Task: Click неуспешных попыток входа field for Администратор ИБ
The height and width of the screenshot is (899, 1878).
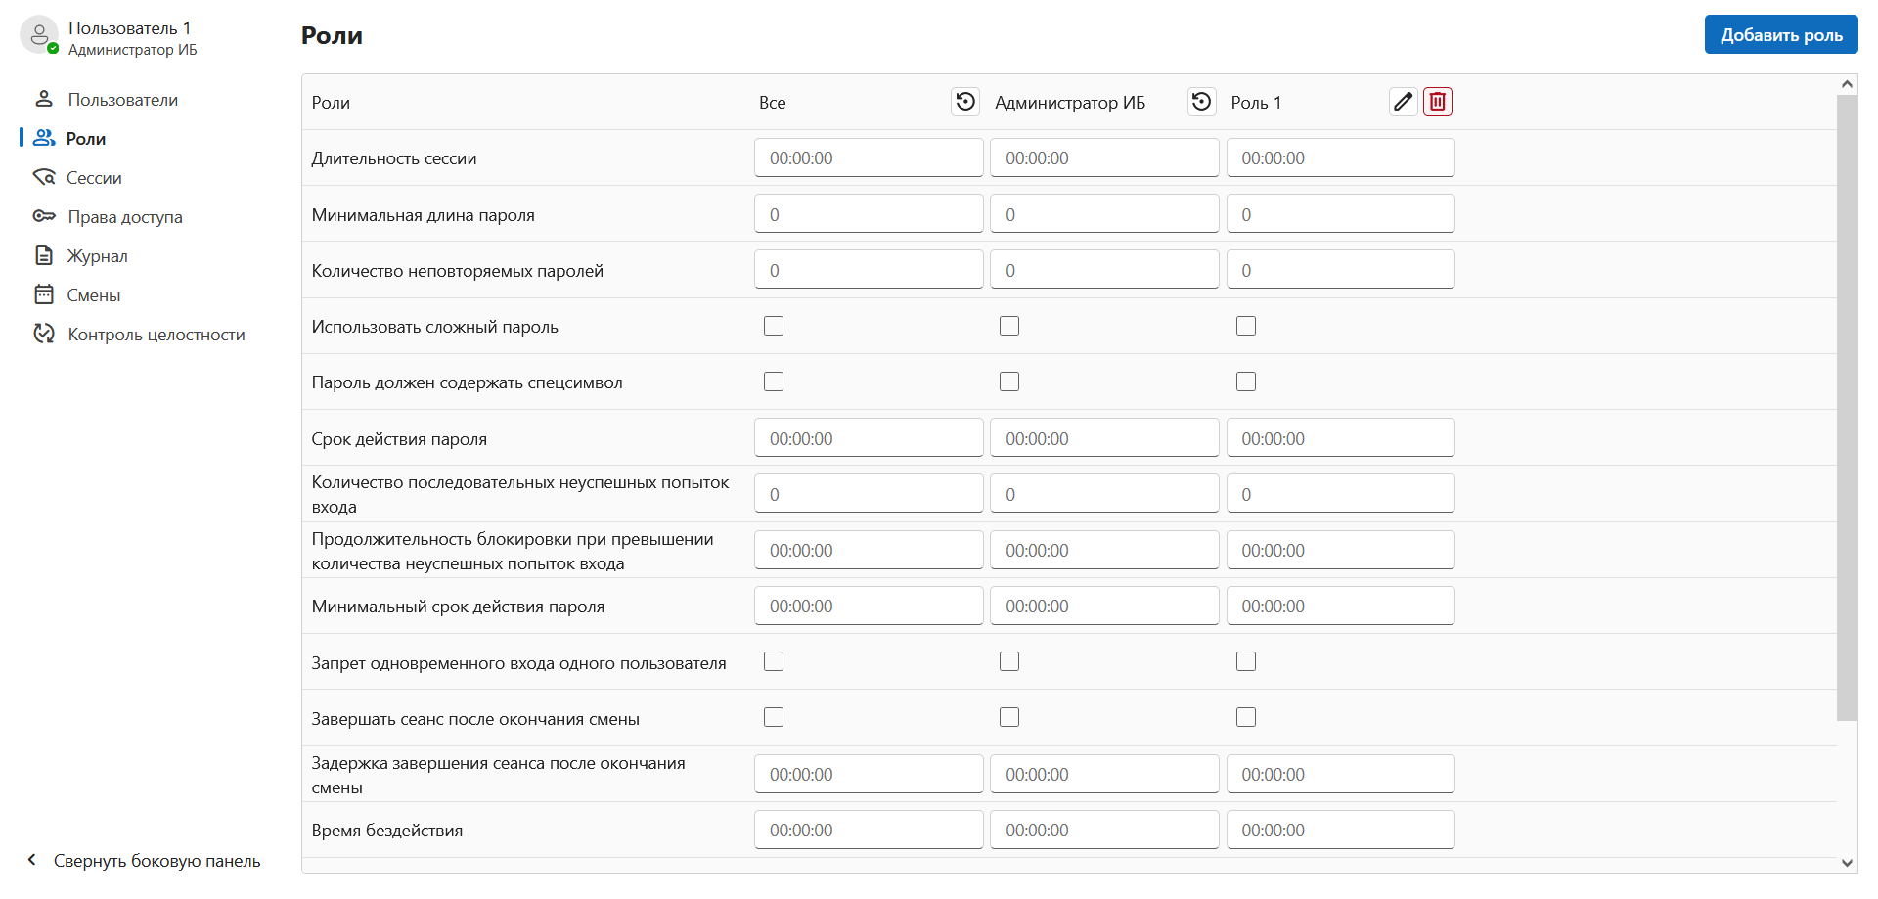Action: [1104, 493]
